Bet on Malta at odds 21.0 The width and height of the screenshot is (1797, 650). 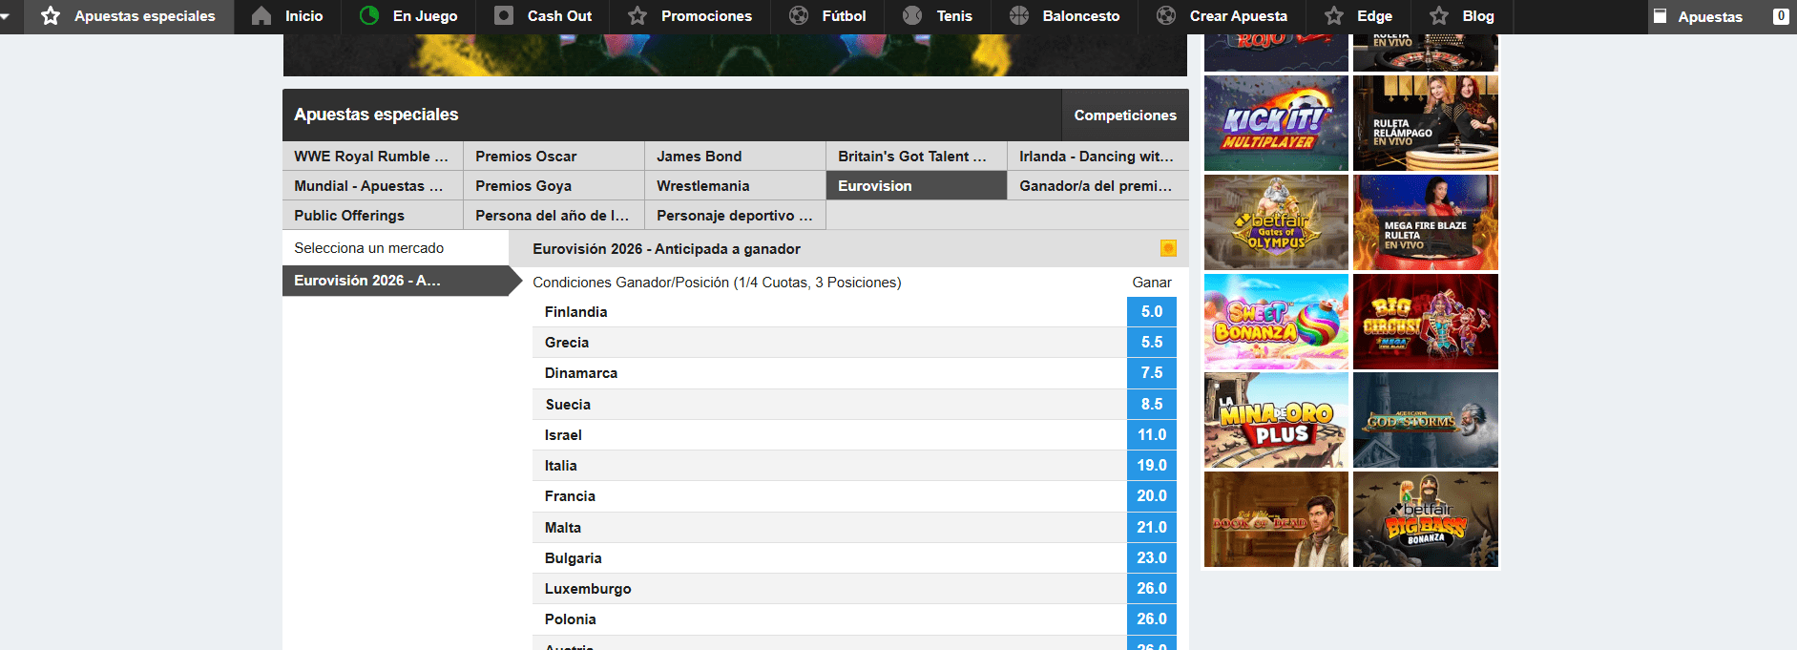pyautogui.click(x=1152, y=528)
